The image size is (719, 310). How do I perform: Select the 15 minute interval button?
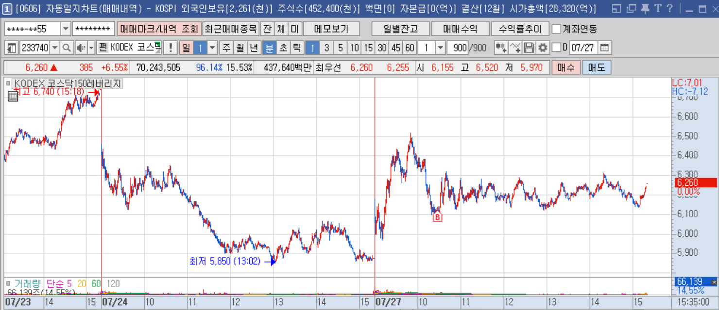pyautogui.click(x=369, y=48)
